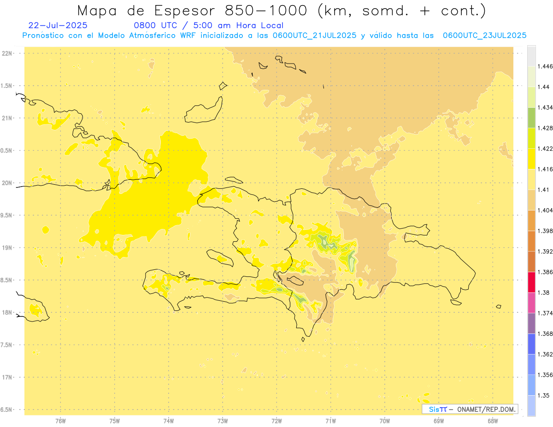Viewport: 553px width, 427px height.
Task: Click the longitude label 71W
Action: click(x=330, y=421)
